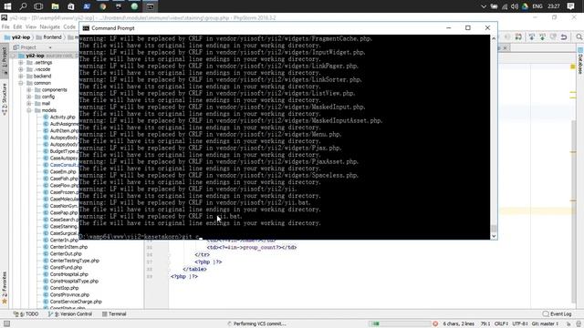Change the CRLF line separator setting
The height and width of the screenshot is (328, 584).
[501, 324]
